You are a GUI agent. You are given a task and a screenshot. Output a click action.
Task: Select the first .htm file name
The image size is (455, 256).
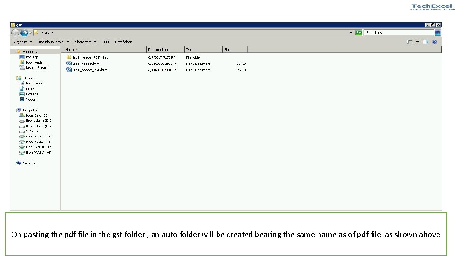coord(86,64)
